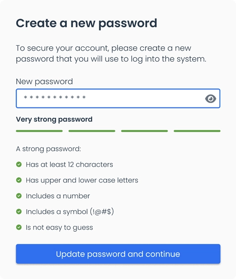Click the first green strength bar segment
Viewport: 236px width, 279px height.
(39, 131)
